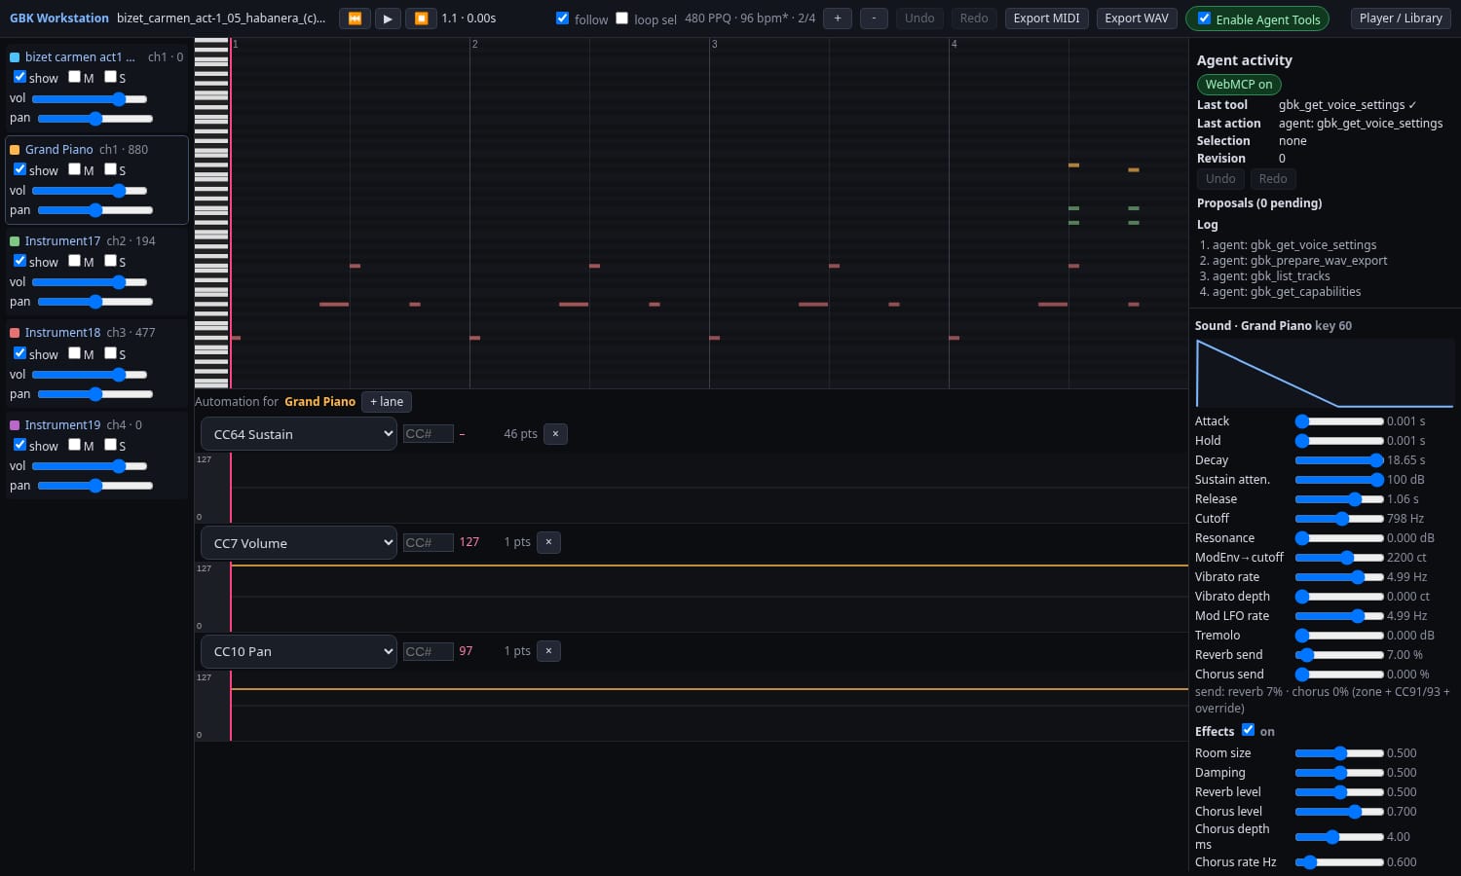This screenshot has height=876, width=1461.
Task: Click the purple Instrument19 track color swatch
Action: (15, 425)
